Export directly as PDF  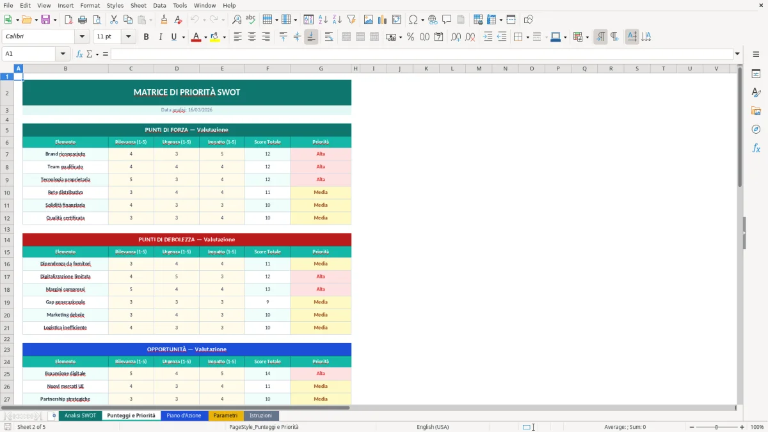tap(68, 20)
